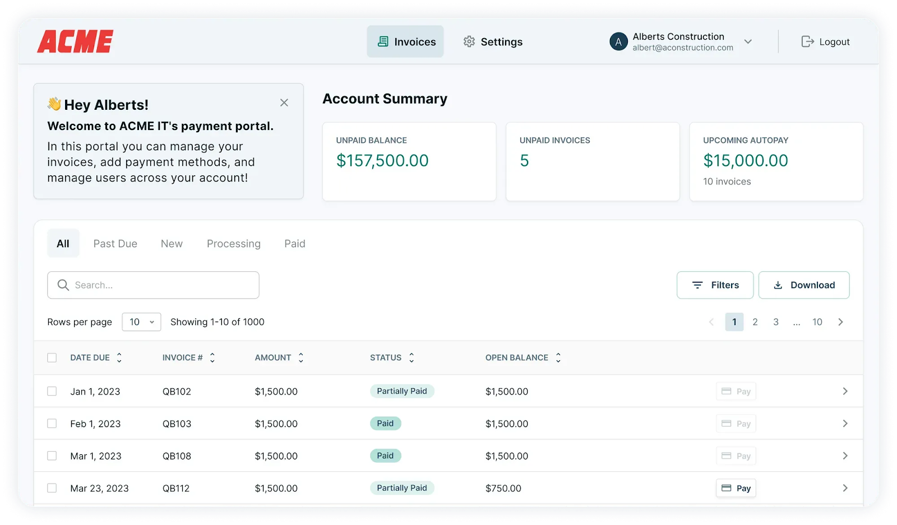The image size is (897, 525).
Task: Open the Paid invoices tab
Action: pyautogui.click(x=294, y=243)
